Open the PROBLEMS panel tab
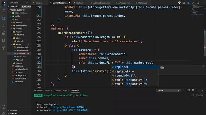The width and height of the screenshot is (206, 115). [38, 90]
